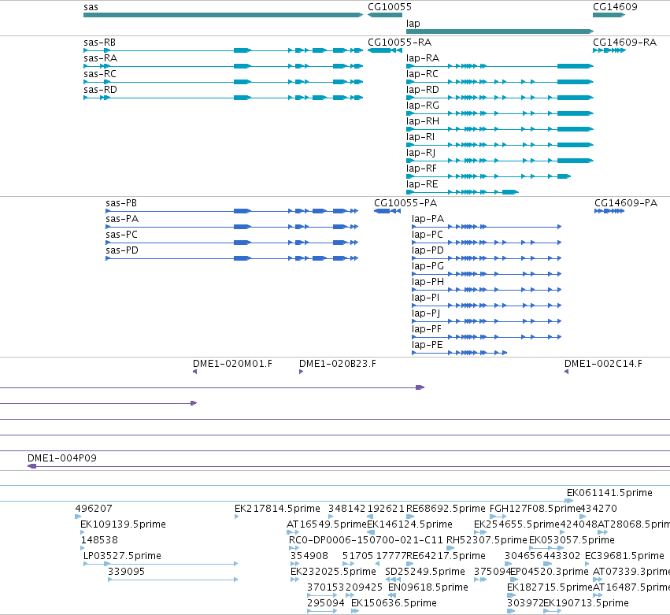Open EST LP03527.5prime

point(122,556)
